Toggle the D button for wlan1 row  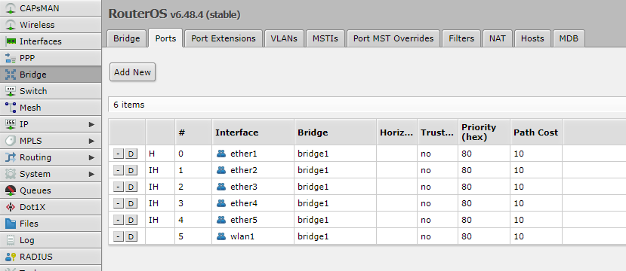[131, 236]
